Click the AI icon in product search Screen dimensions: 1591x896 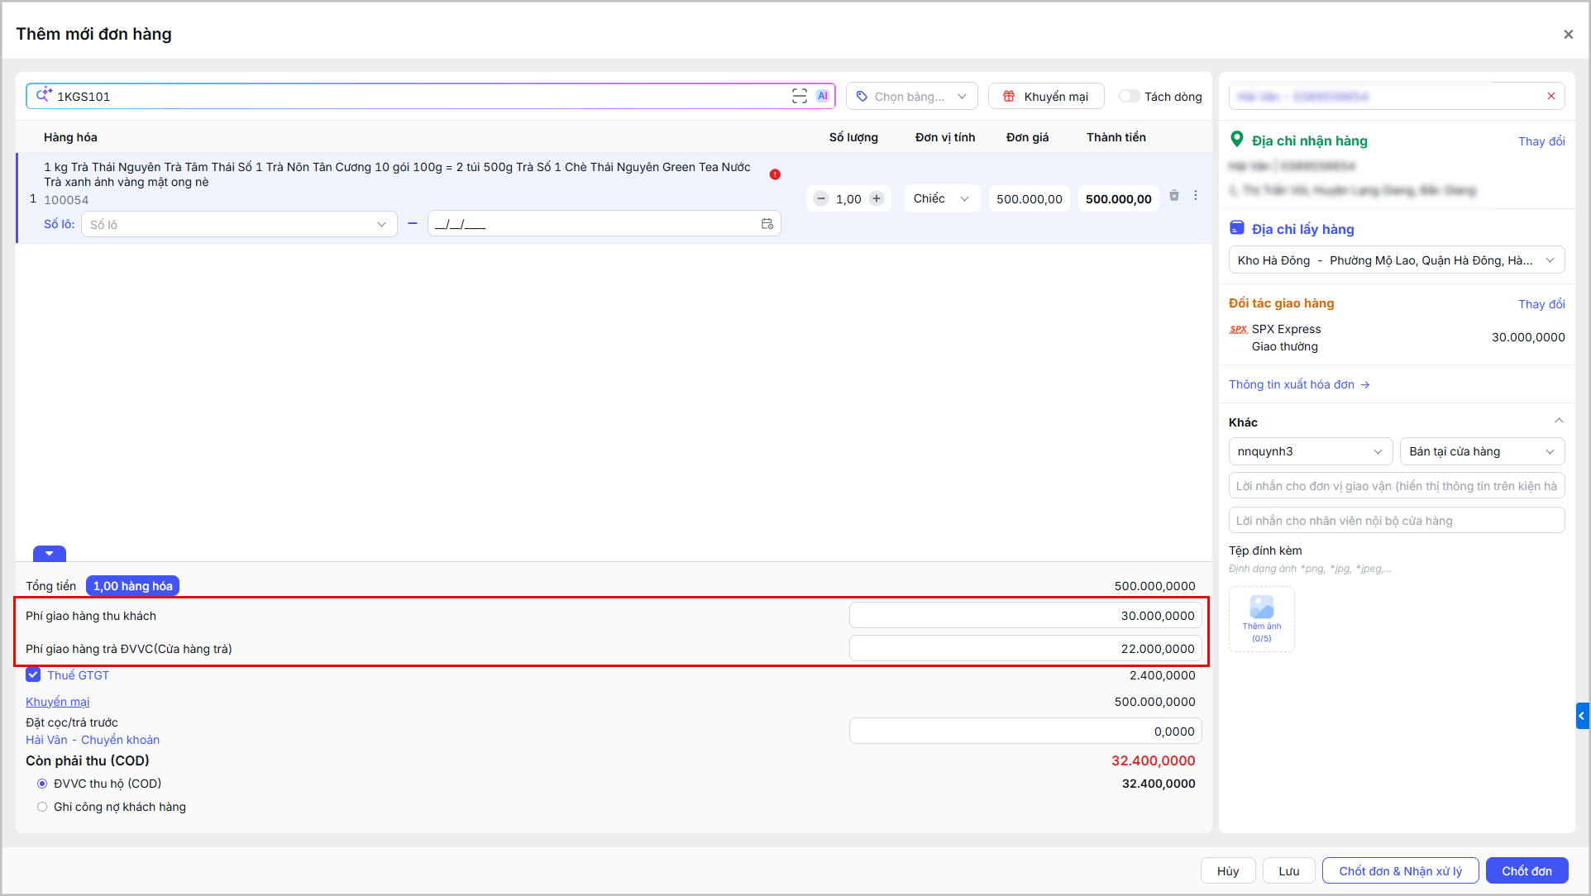point(823,96)
